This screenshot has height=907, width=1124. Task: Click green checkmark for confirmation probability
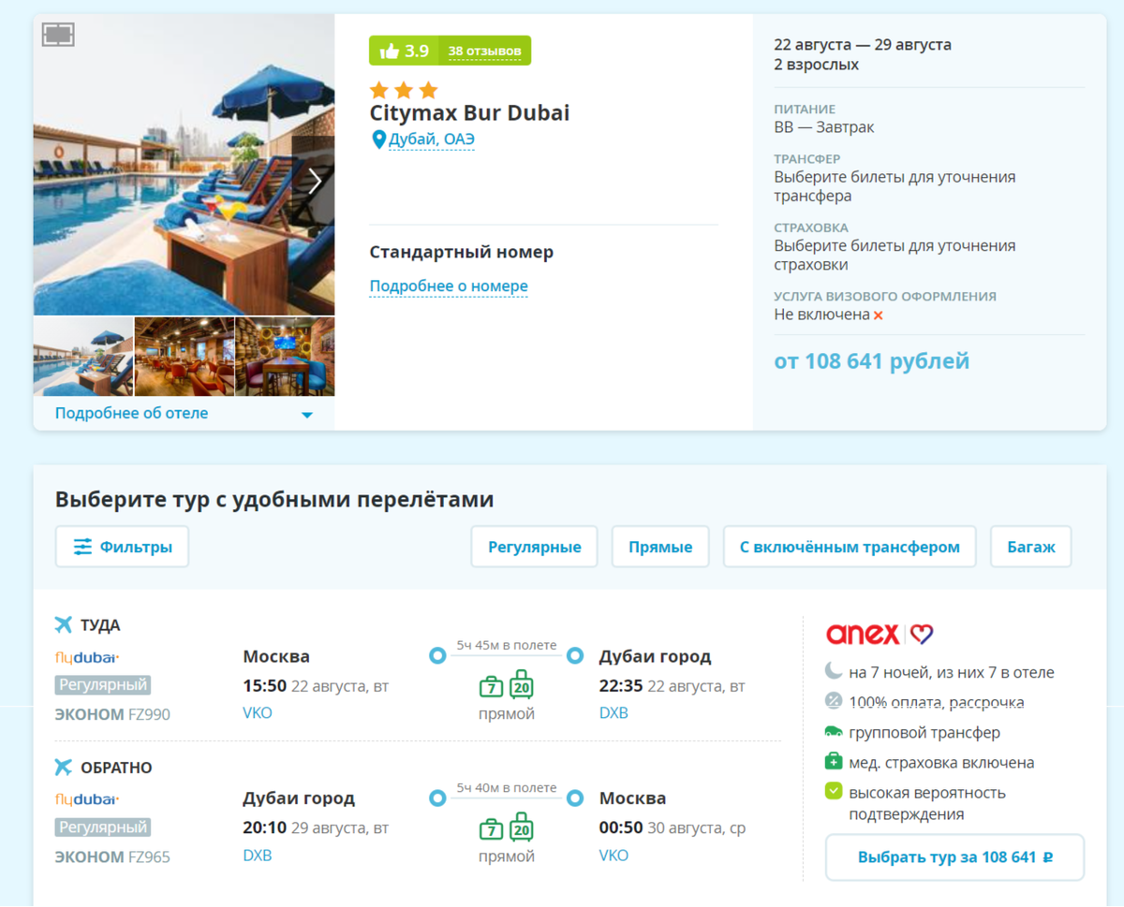tap(834, 791)
